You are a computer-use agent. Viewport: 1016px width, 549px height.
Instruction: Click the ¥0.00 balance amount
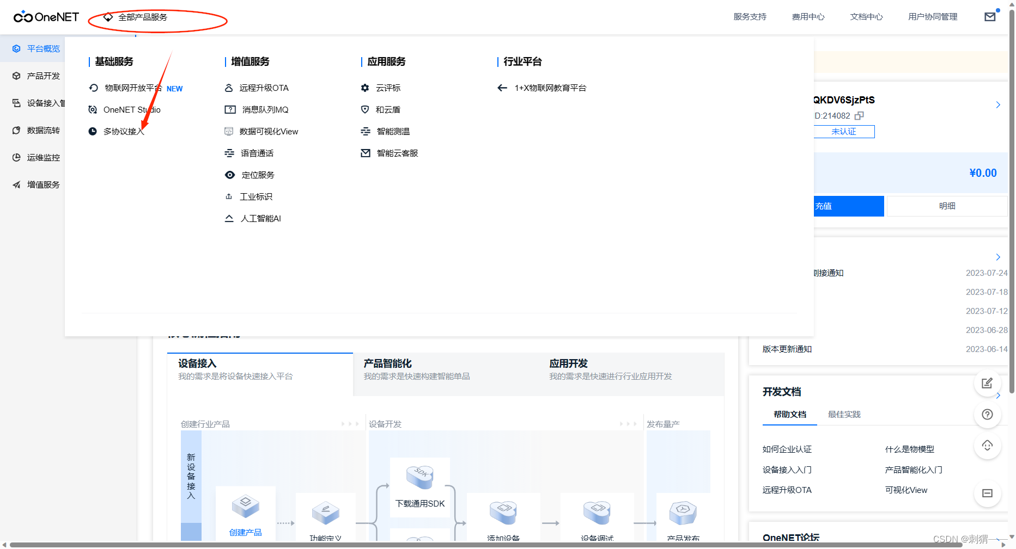coord(983,173)
